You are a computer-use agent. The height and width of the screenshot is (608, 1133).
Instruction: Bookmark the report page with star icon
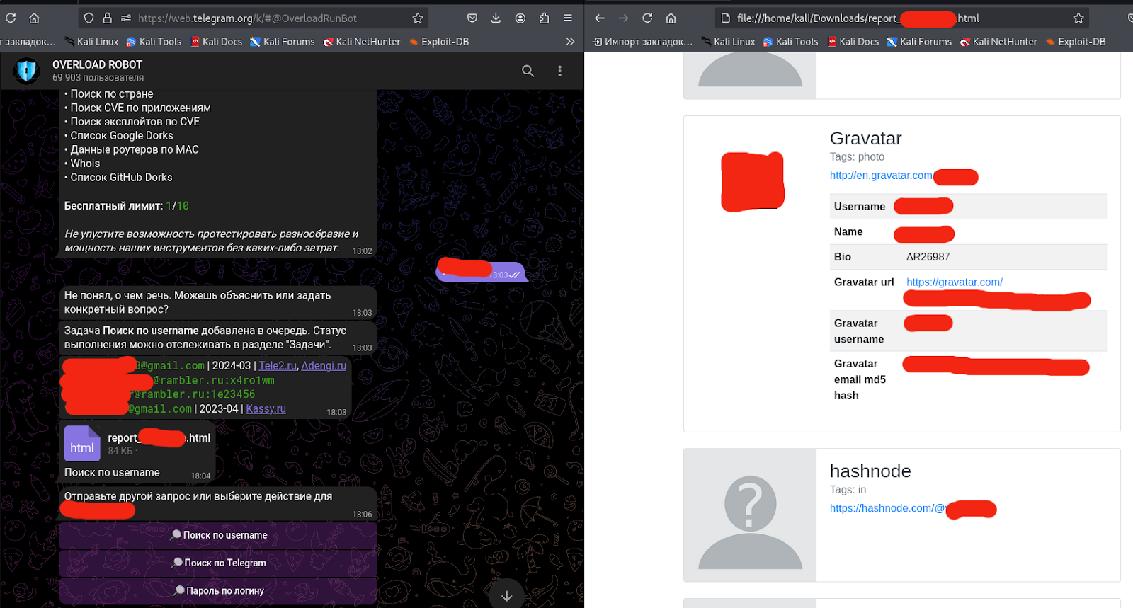point(1078,18)
